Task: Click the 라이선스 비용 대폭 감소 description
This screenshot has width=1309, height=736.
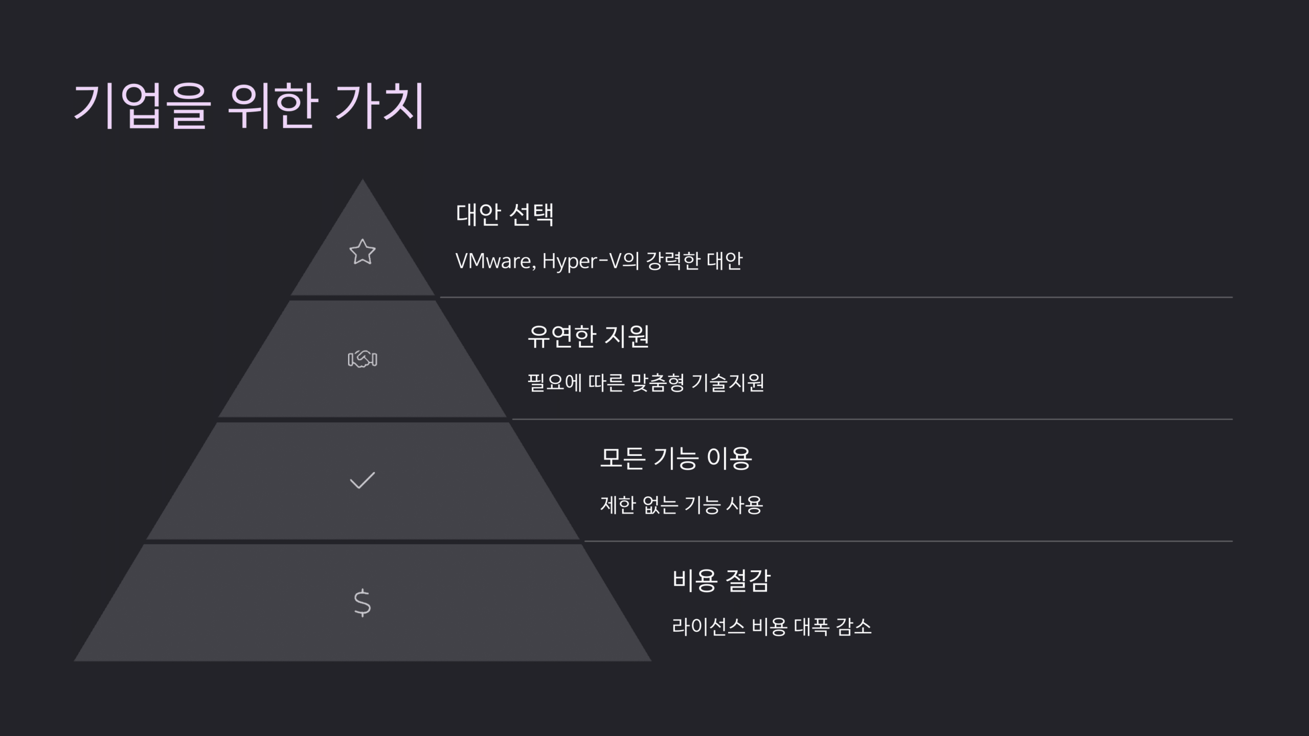Action: [x=772, y=627]
